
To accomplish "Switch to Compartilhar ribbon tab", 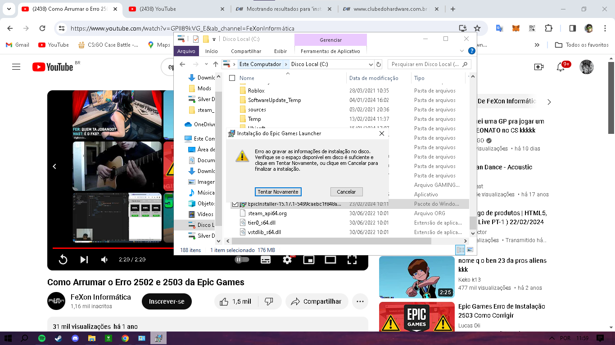I will (246, 51).
